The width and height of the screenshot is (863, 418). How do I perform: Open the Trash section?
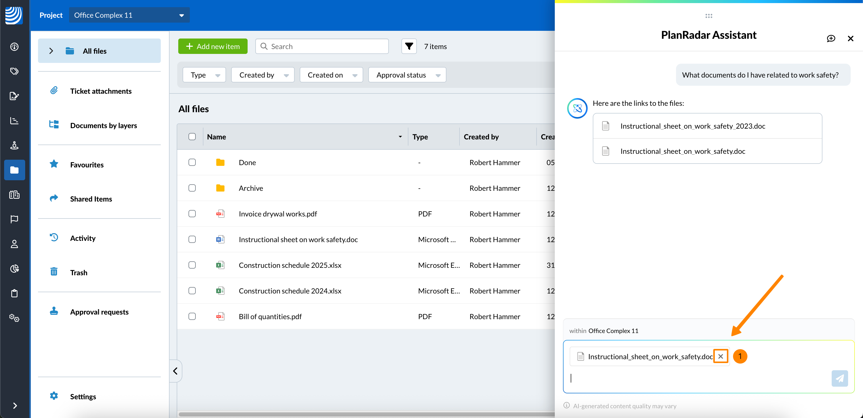coord(79,273)
